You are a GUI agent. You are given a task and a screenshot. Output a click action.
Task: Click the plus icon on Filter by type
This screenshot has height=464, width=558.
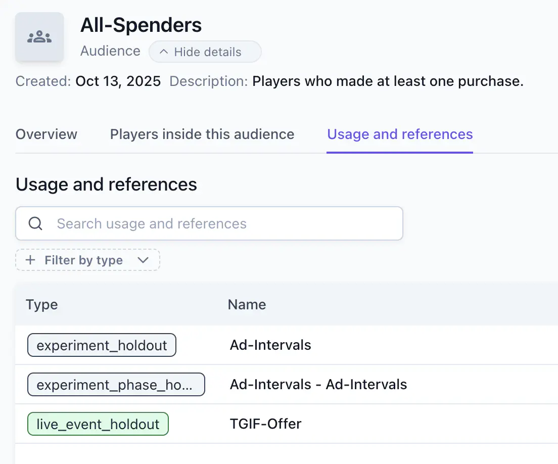pos(30,260)
